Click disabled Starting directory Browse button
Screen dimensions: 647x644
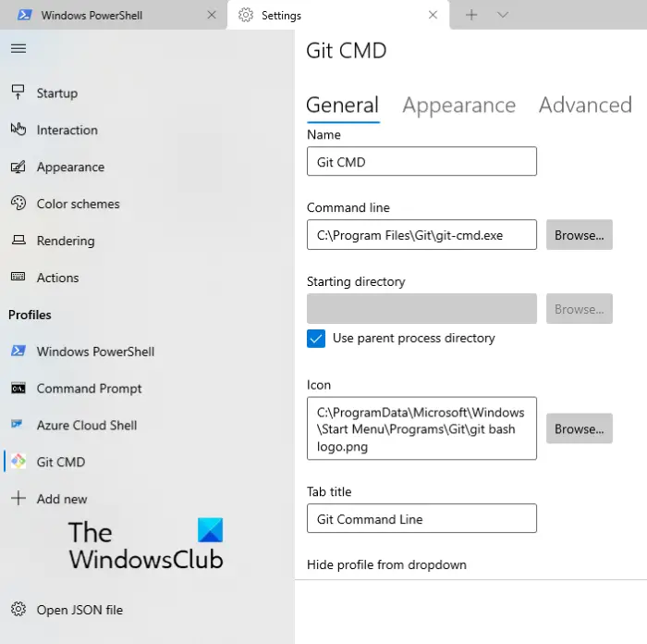[x=580, y=308]
